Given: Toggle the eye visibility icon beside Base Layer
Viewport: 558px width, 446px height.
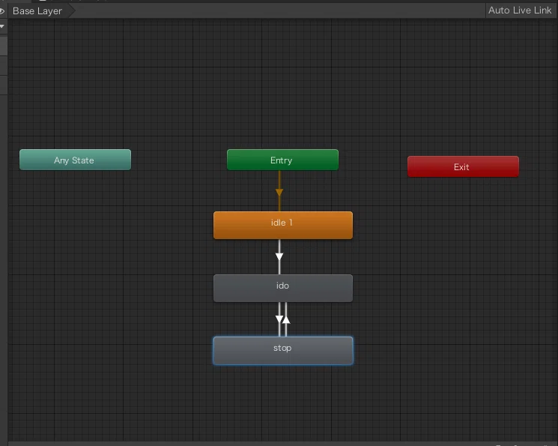Looking at the screenshot, I should click(2, 11).
